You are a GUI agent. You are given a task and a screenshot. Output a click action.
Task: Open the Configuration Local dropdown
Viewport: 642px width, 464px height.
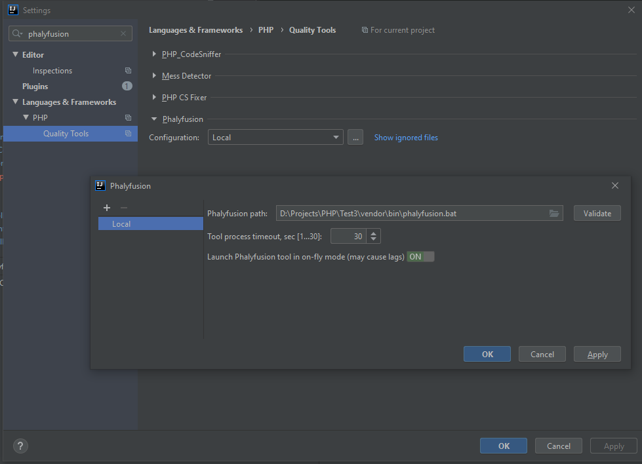275,137
